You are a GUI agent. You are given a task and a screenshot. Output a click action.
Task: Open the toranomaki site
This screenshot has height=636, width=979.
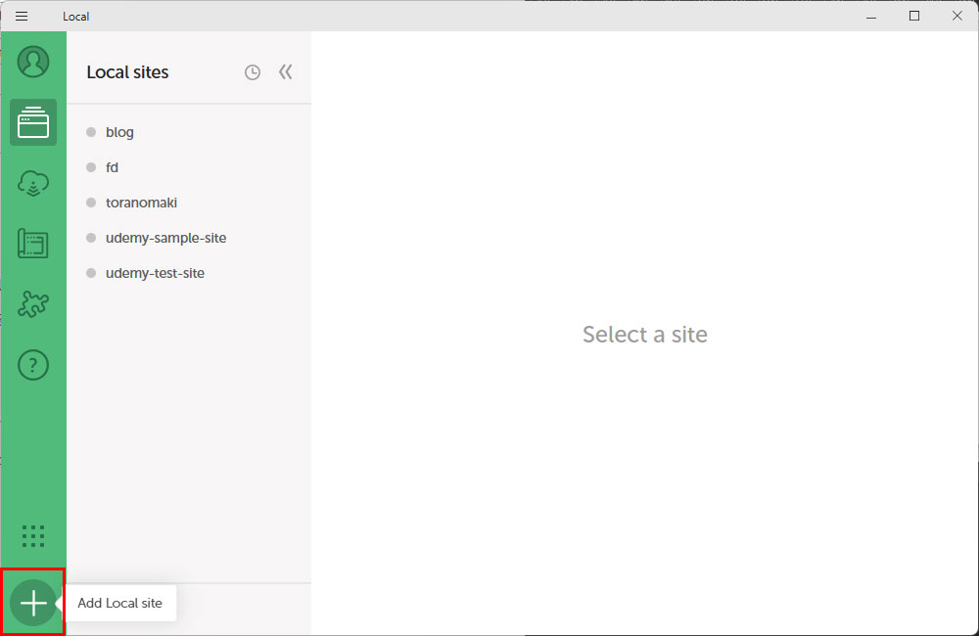click(x=141, y=203)
